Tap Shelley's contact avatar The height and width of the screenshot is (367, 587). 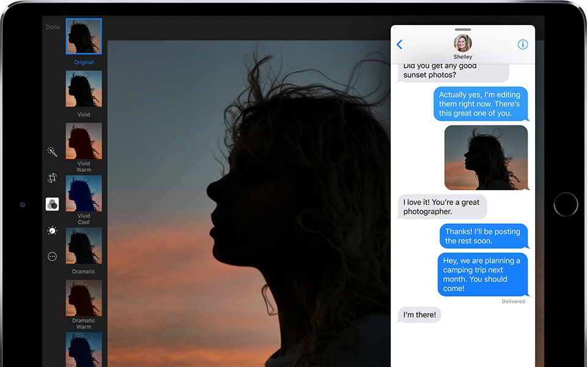point(463,43)
